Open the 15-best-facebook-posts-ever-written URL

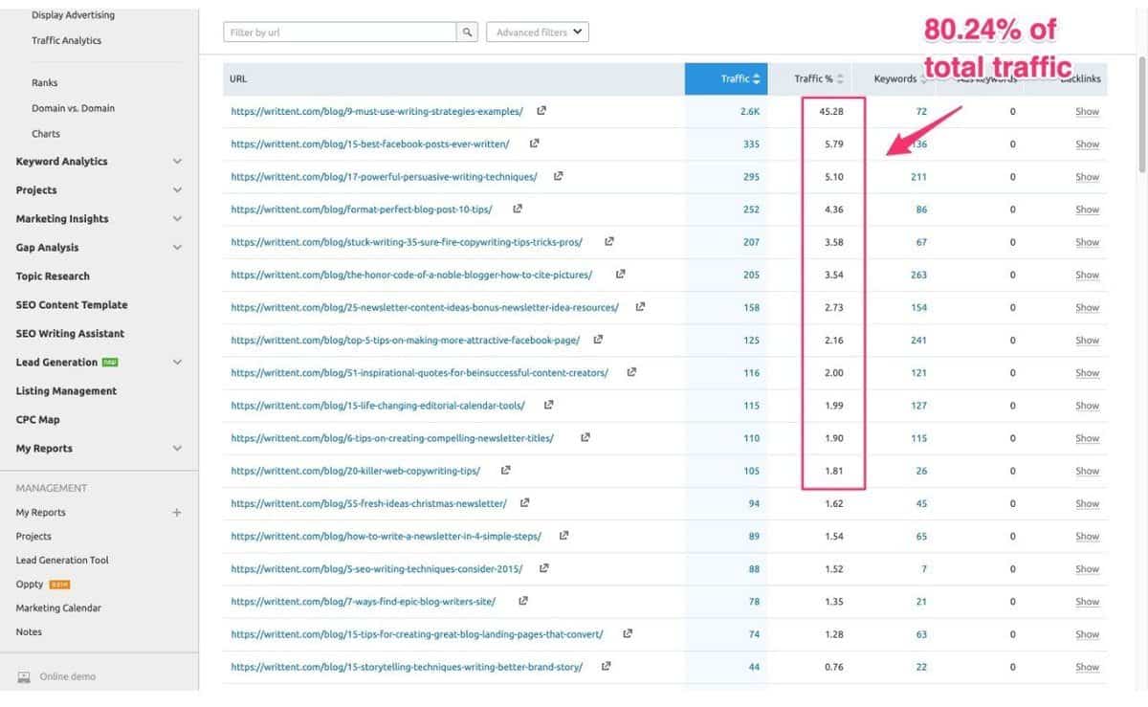(x=370, y=144)
